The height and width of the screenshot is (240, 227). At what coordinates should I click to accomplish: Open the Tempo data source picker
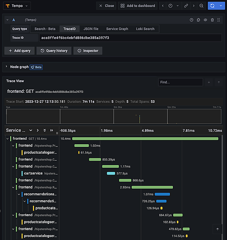(x=17, y=6)
